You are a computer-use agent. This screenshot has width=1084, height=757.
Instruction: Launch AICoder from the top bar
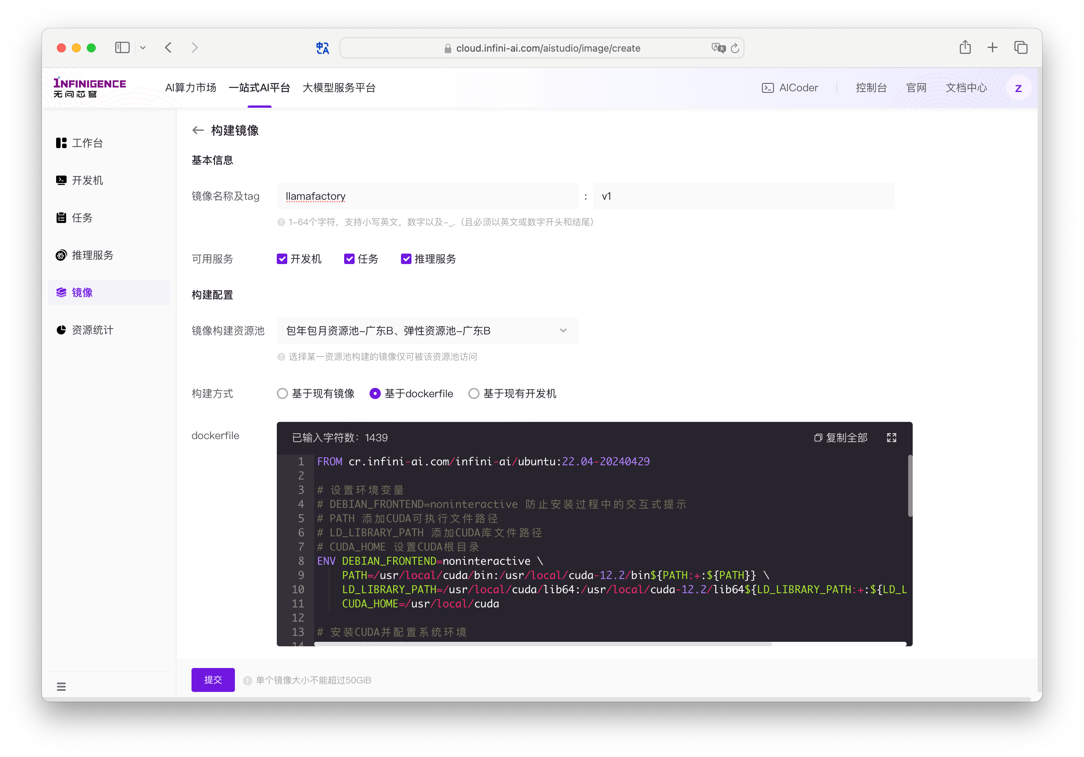790,88
